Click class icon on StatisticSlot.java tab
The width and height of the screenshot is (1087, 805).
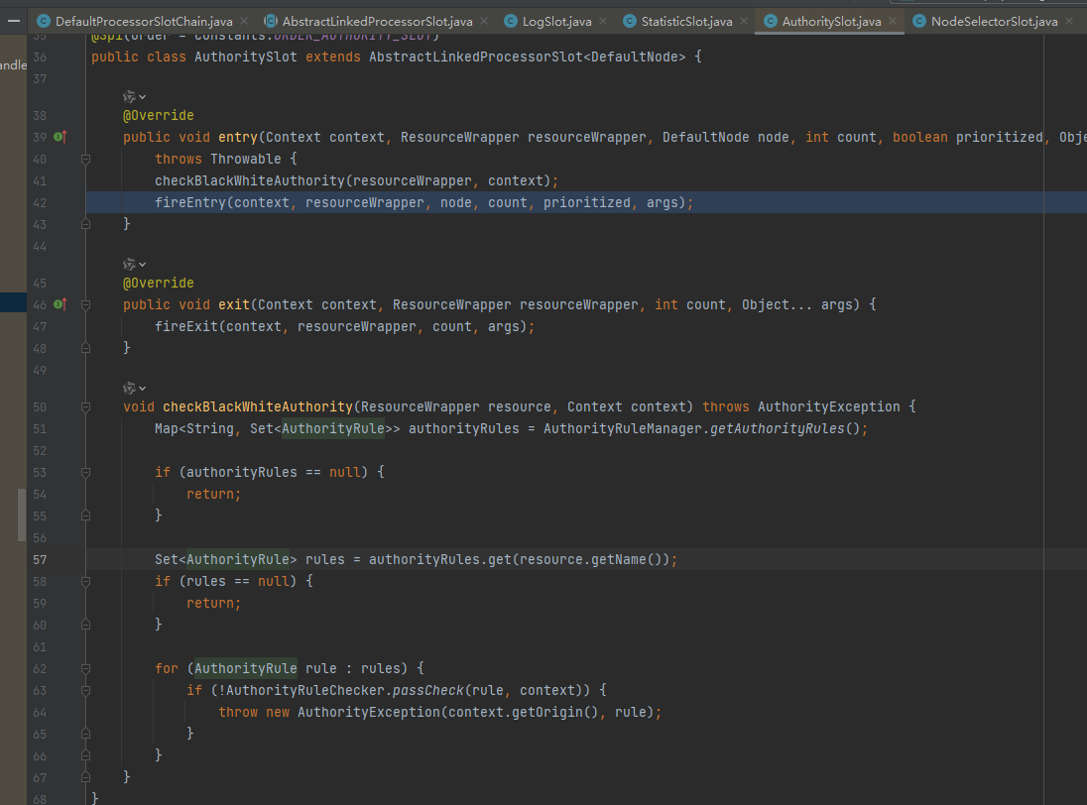coord(630,22)
